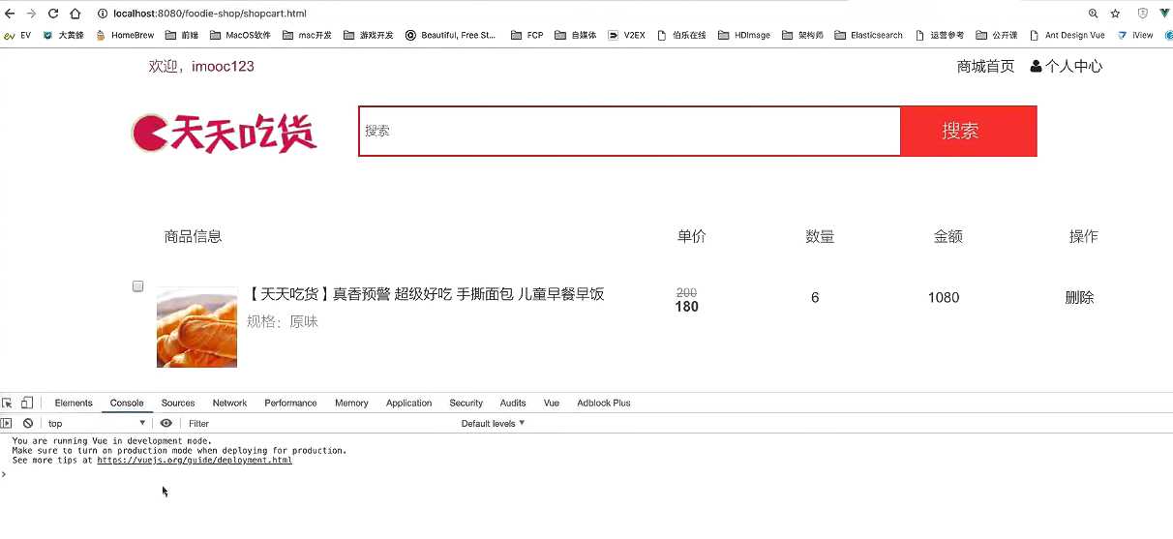Open the Elasticsearch bookmarks folder
1173x539 pixels.
(869, 35)
